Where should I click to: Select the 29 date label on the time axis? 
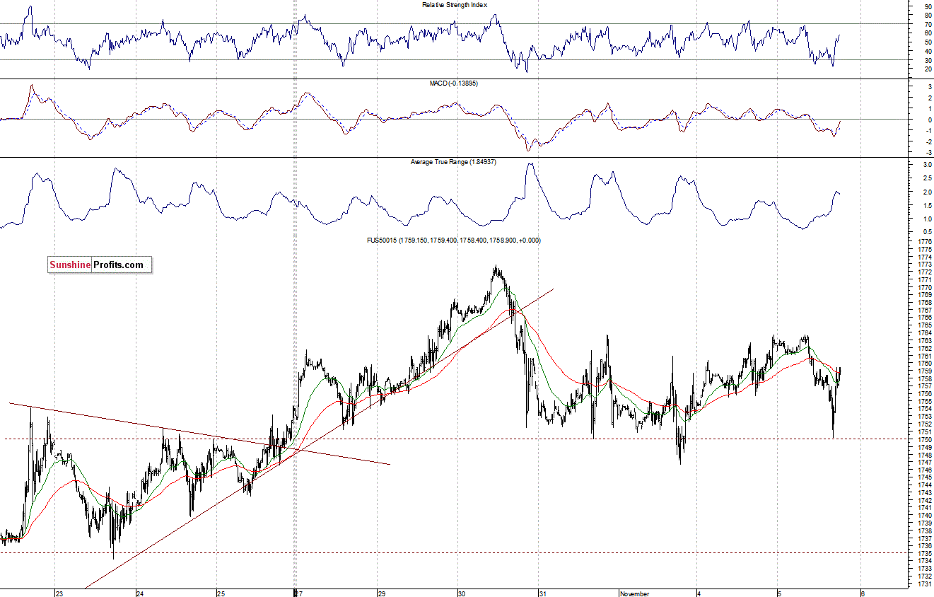[381, 593]
